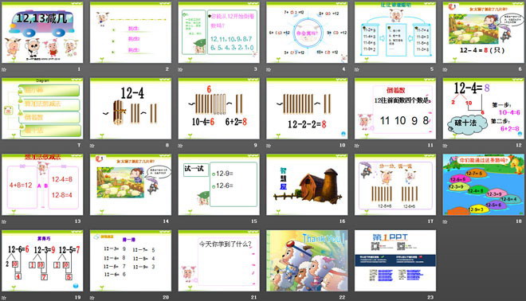Select slide 17 thumbnail with two stick groups
This screenshot has height=301, width=526.
pyautogui.click(x=395, y=185)
